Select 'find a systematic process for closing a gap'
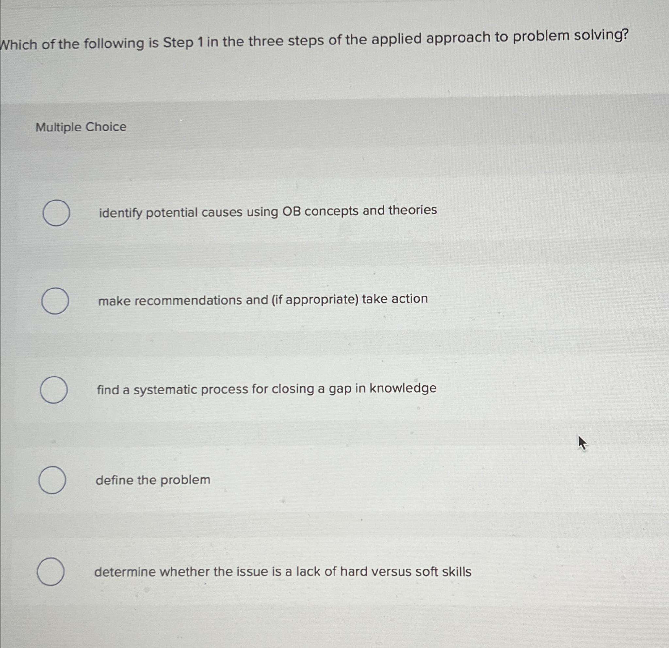Viewport: 669px width, 648px height. (x=54, y=390)
